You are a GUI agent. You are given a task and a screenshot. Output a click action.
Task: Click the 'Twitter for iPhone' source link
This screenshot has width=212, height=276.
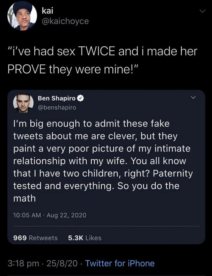point(120,264)
